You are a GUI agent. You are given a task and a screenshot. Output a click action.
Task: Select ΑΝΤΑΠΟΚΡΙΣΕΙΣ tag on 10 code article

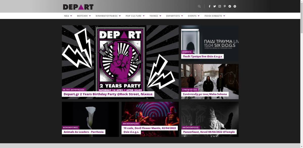pos(131,124)
